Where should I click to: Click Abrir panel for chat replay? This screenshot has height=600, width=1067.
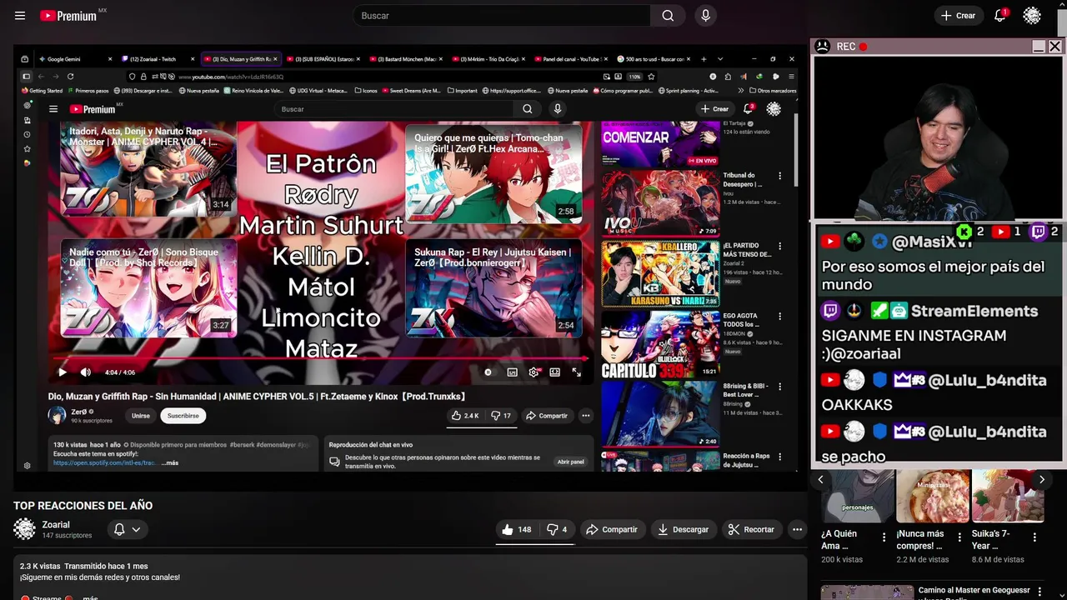[571, 462]
